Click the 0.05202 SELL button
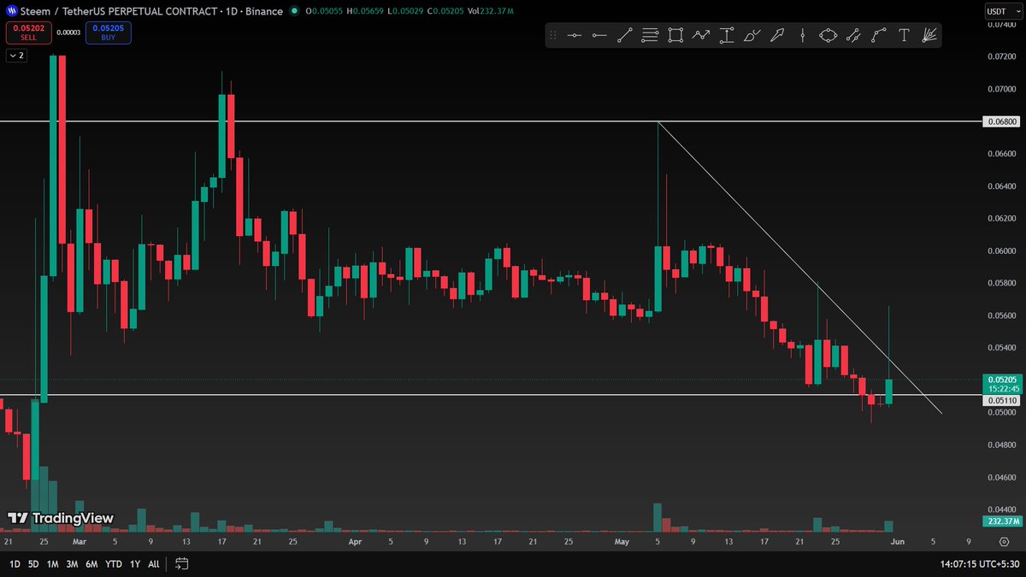Screen dimensions: 1026x577 29,32
